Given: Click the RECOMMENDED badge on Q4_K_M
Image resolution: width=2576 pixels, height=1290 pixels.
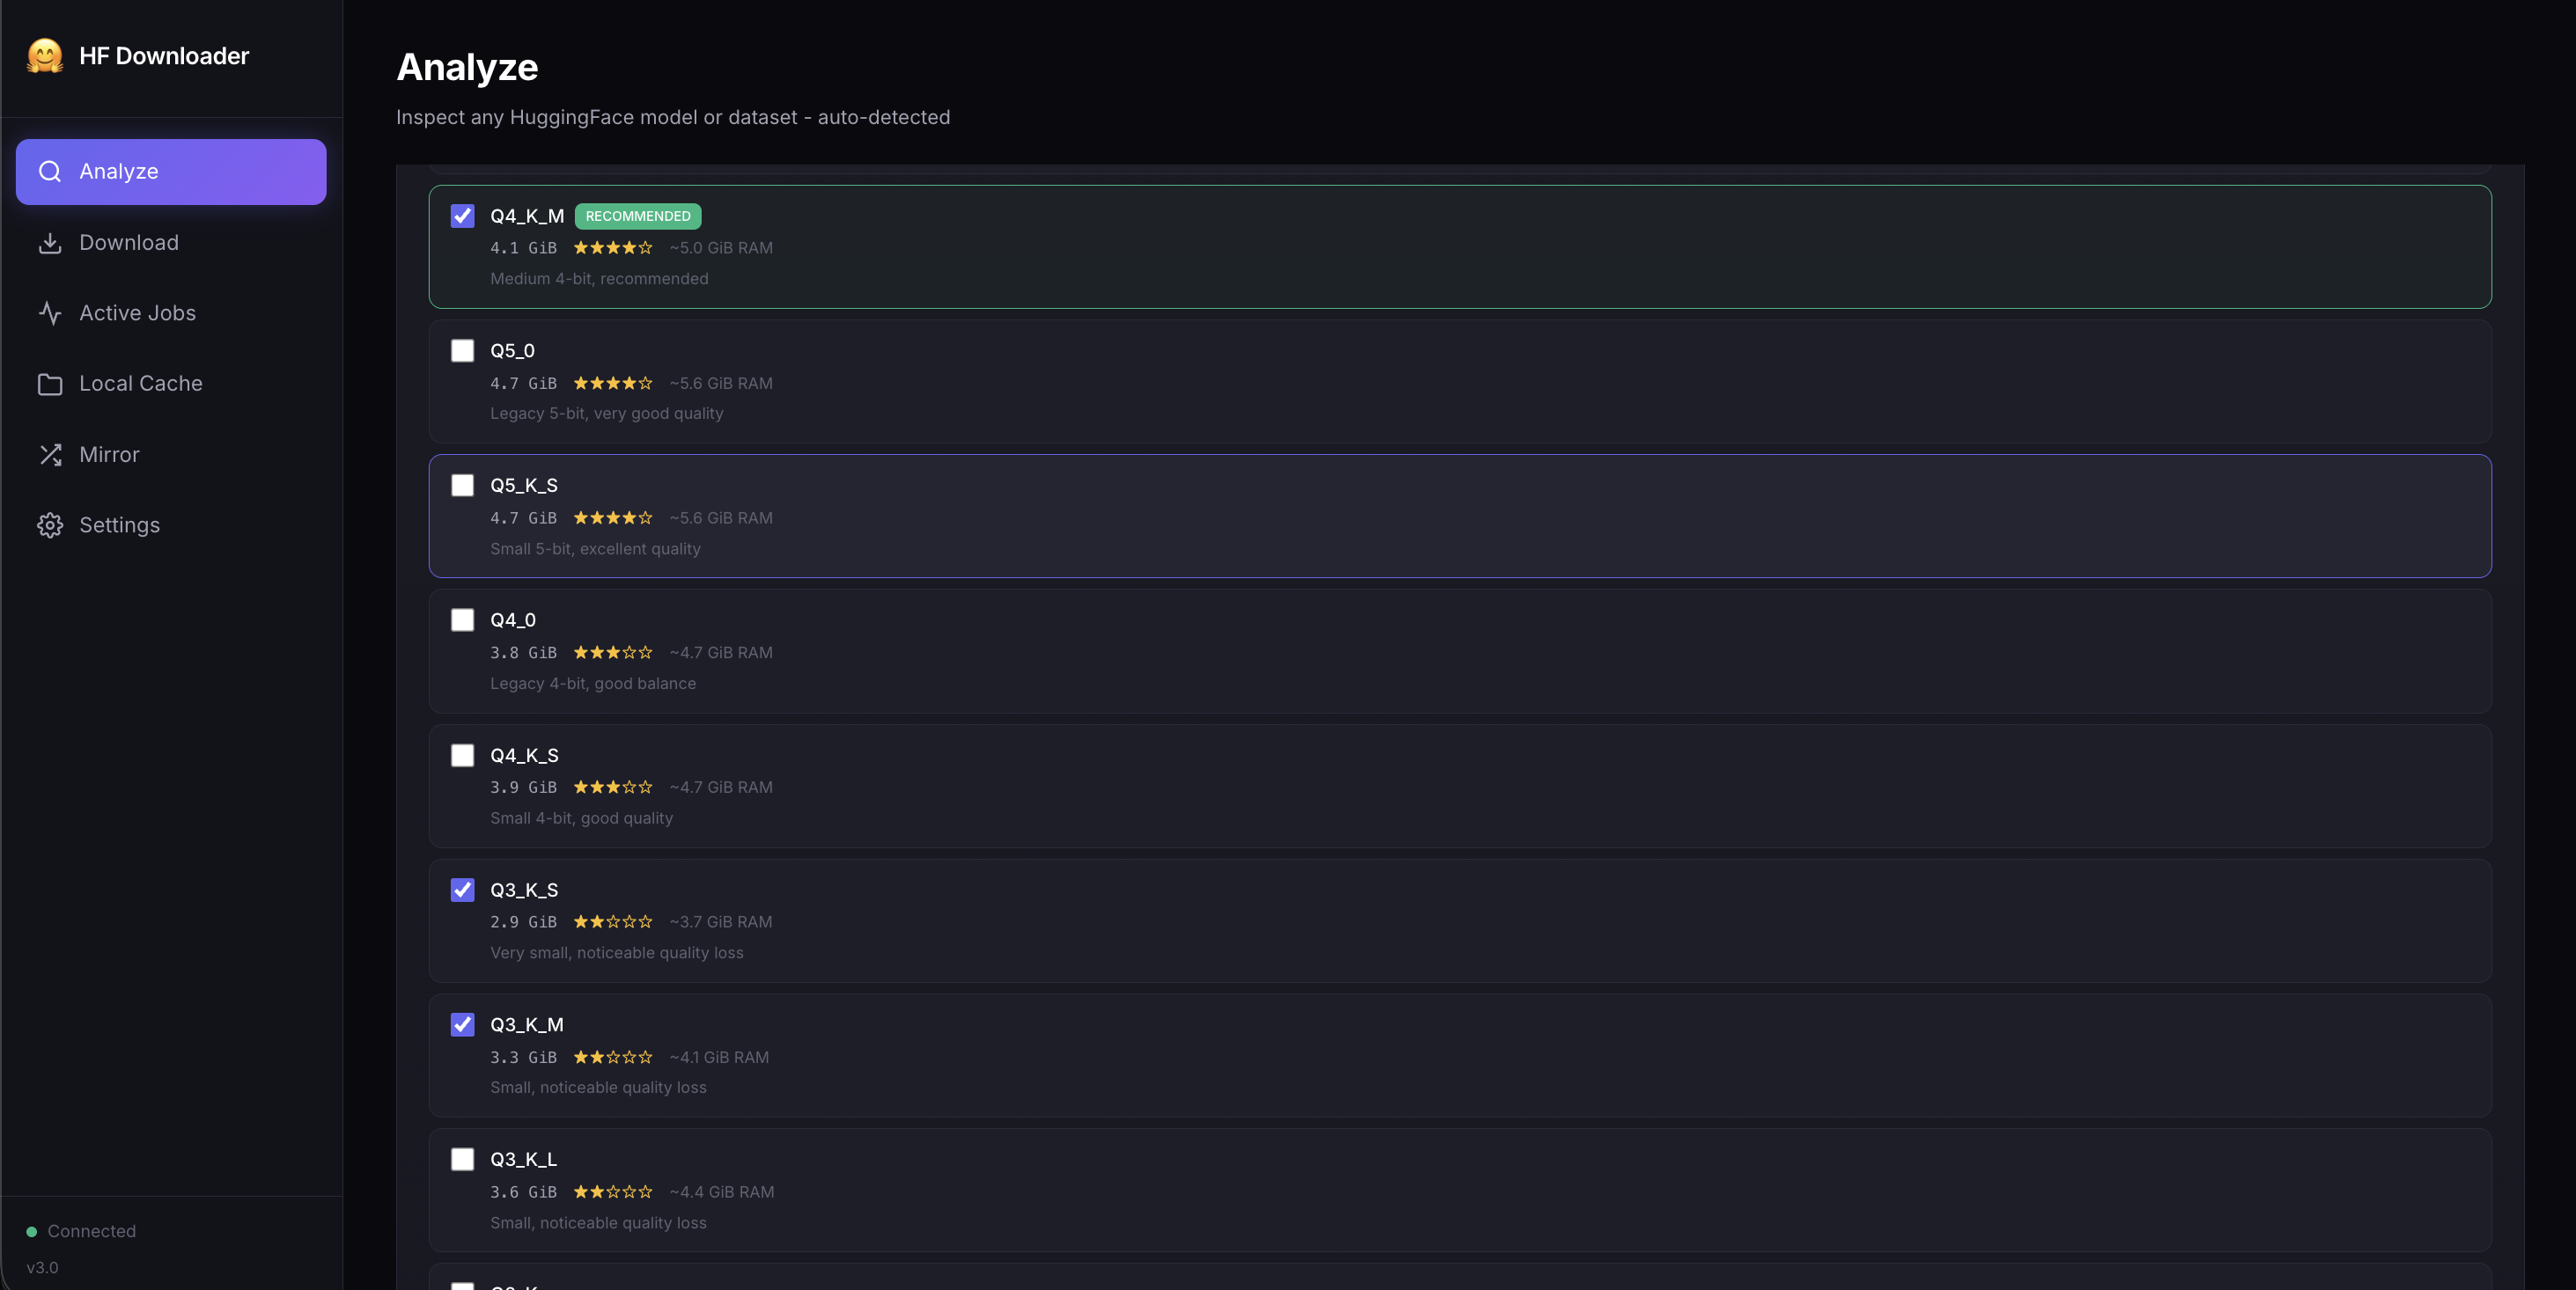Looking at the screenshot, I should (638, 216).
